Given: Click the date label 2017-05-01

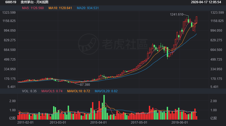Looking at the screenshot, I should 139,123.
